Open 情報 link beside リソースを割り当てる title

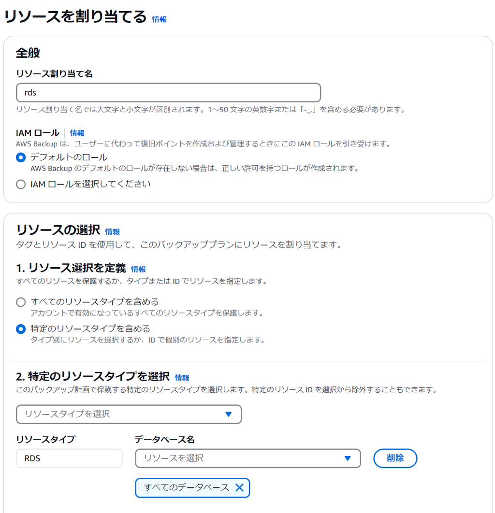(160, 19)
